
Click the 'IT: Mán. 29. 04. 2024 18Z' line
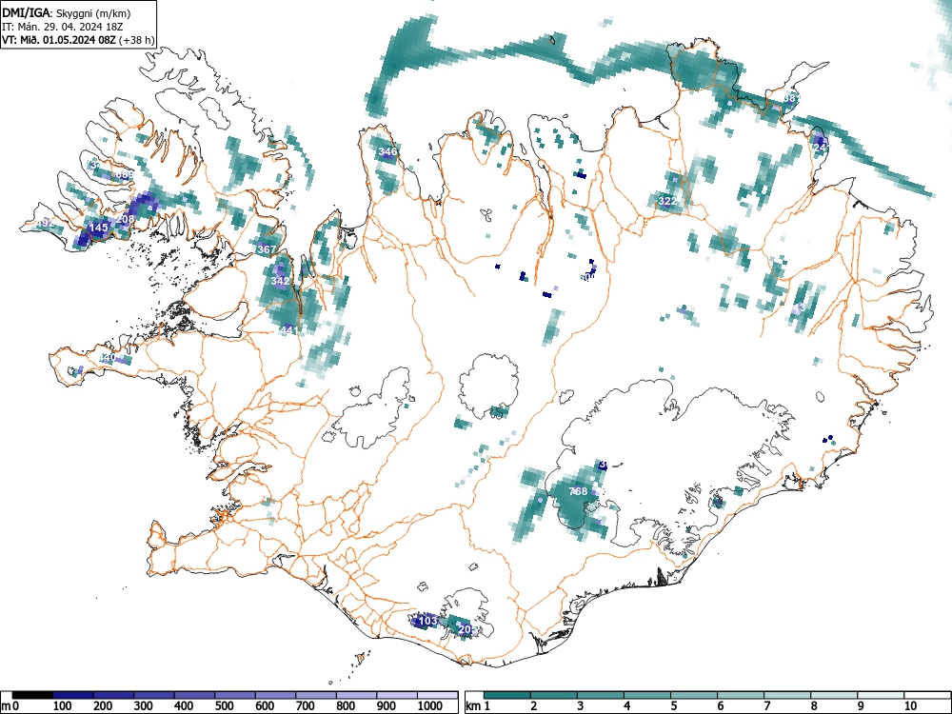tap(63, 27)
